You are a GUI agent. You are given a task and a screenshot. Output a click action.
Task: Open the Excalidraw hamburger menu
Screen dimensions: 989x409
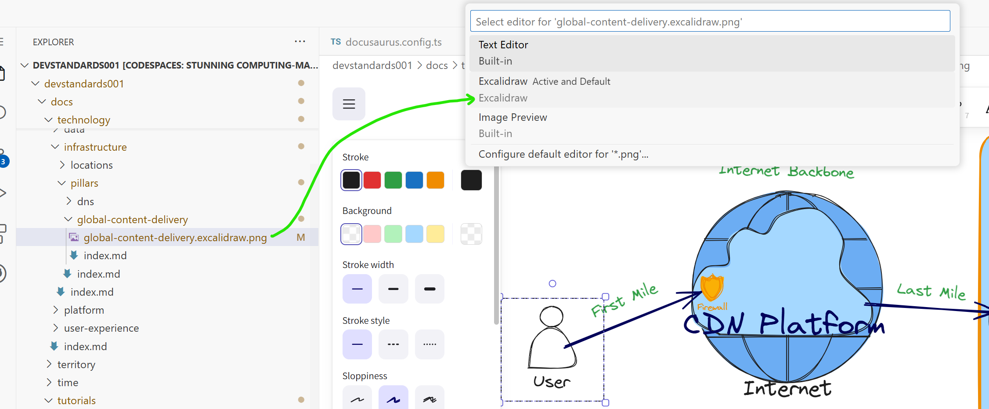pyautogui.click(x=349, y=104)
